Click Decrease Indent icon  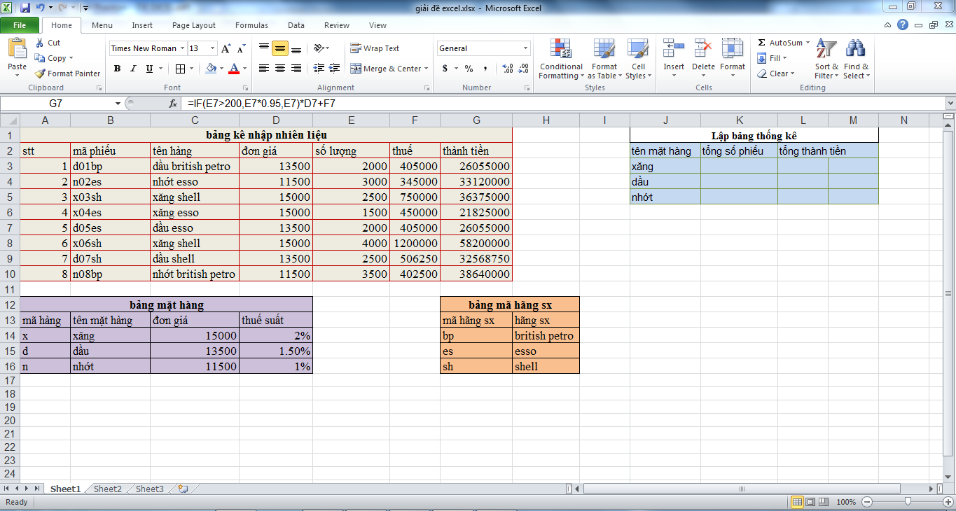(x=319, y=69)
